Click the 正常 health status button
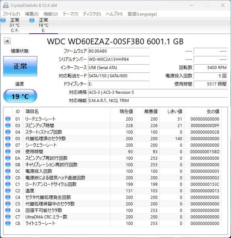Screen dimensions: 231x238 tap(20, 66)
